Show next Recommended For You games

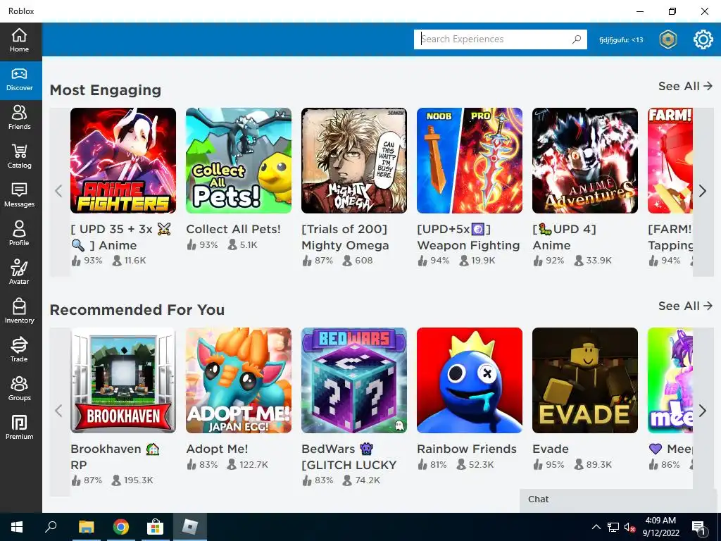click(703, 411)
